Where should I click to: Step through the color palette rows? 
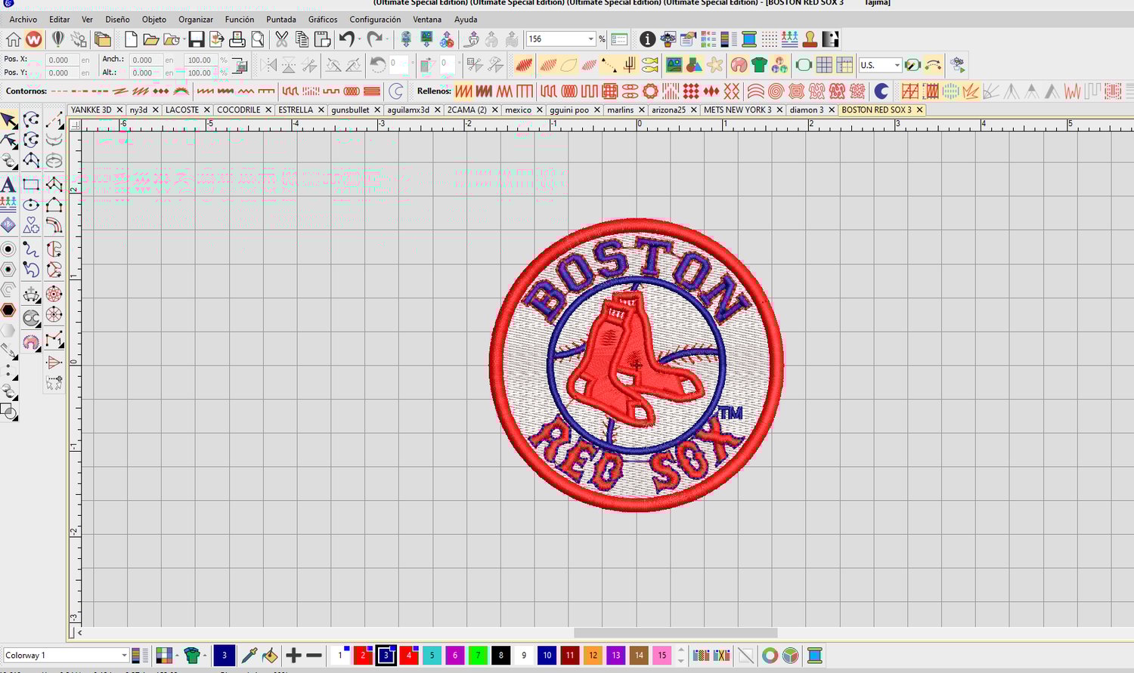click(x=681, y=656)
